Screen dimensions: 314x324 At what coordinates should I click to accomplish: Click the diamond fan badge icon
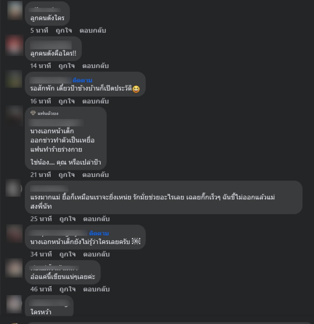point(33,113)
